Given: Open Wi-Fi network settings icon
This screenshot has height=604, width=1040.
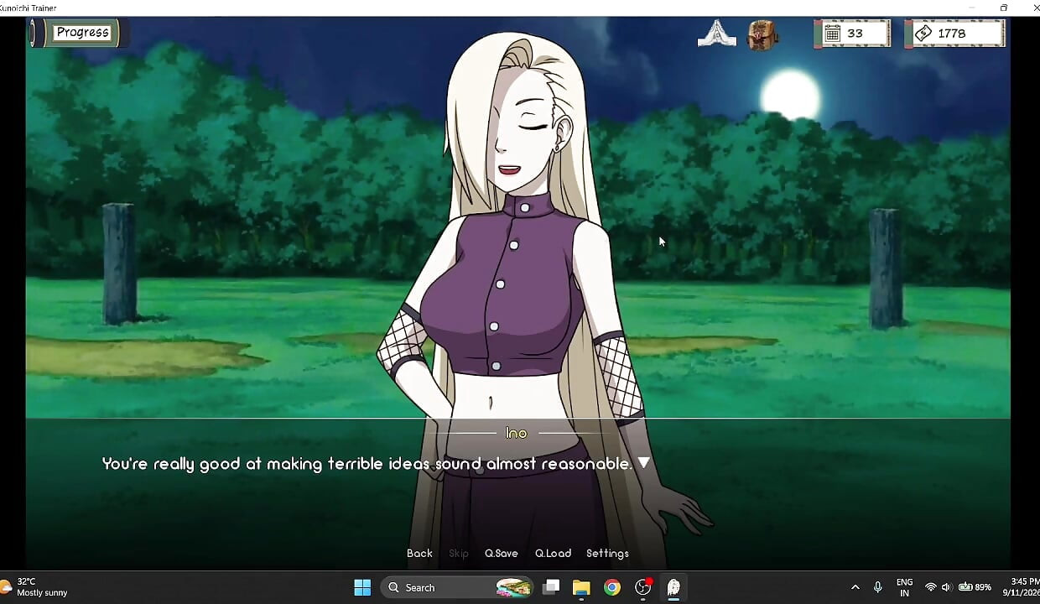Looking at the screenshot, I should (x=930, y=587).
